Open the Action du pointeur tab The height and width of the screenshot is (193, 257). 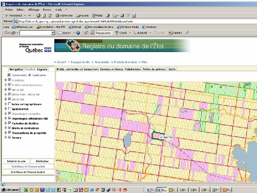[154, 69]
